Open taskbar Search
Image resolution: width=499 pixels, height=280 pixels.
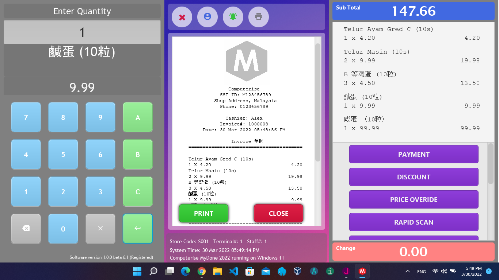(x=153, y=271)
